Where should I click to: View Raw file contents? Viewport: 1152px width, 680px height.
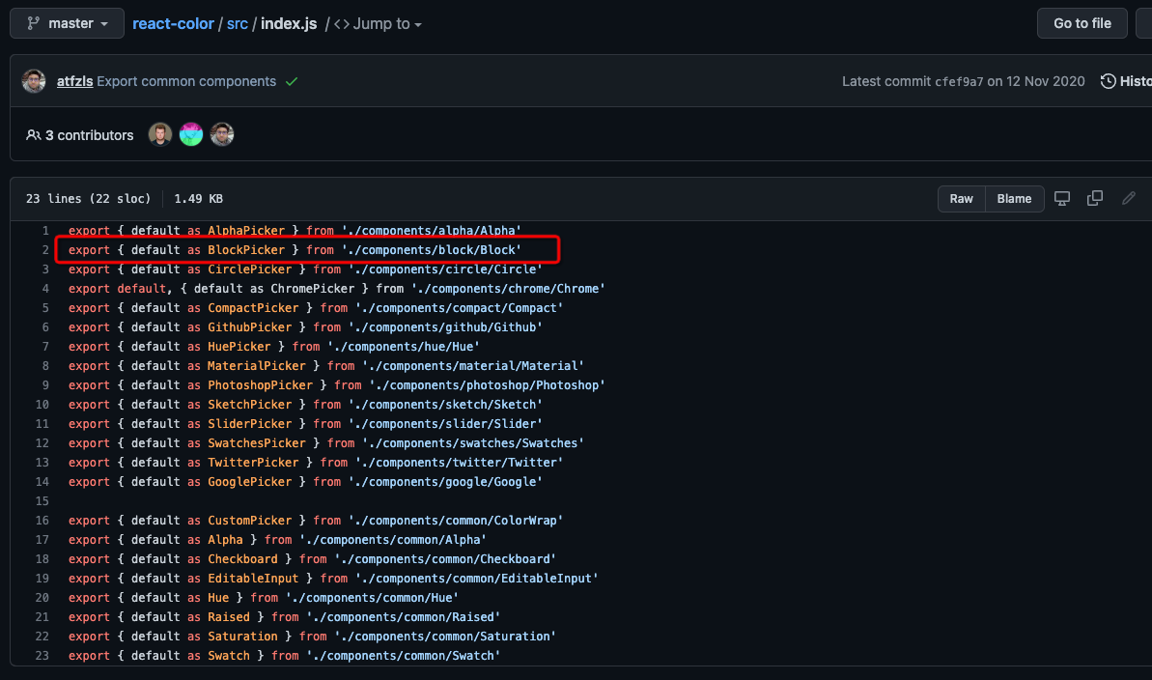[961, 198]
